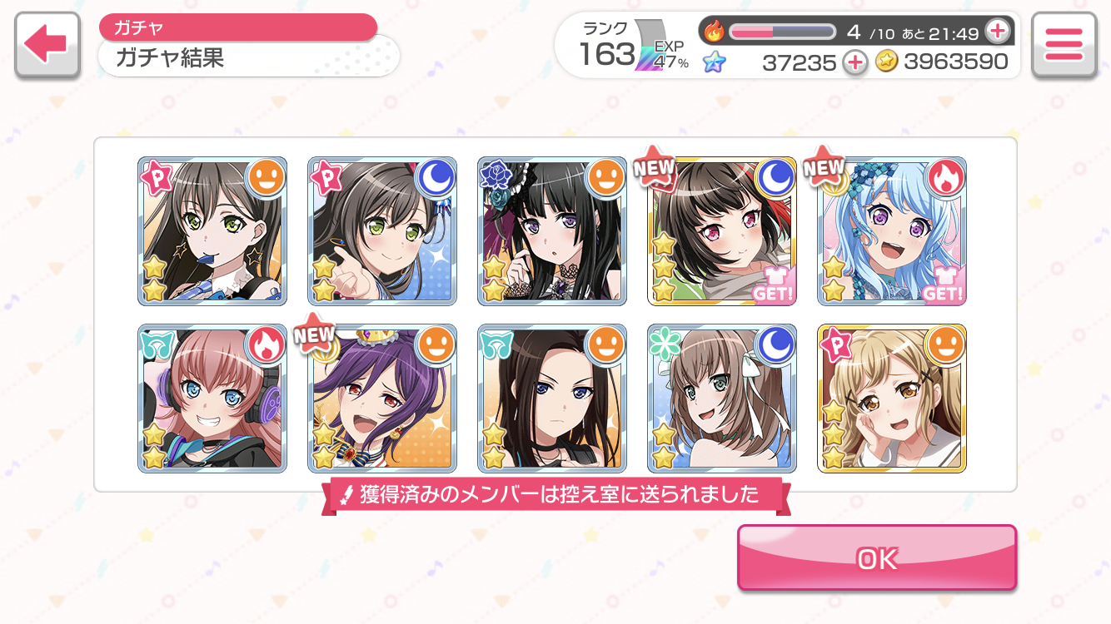Screen dimensions: 1111x624
Task: Tap the star gem currency icon
Action: [714, 62]
